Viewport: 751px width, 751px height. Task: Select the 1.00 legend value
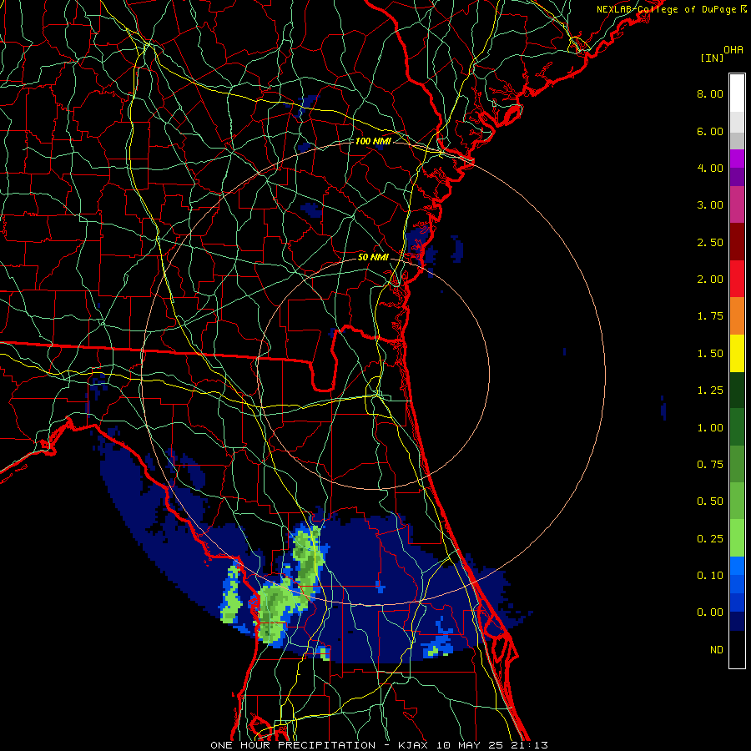tap(710, 428)
